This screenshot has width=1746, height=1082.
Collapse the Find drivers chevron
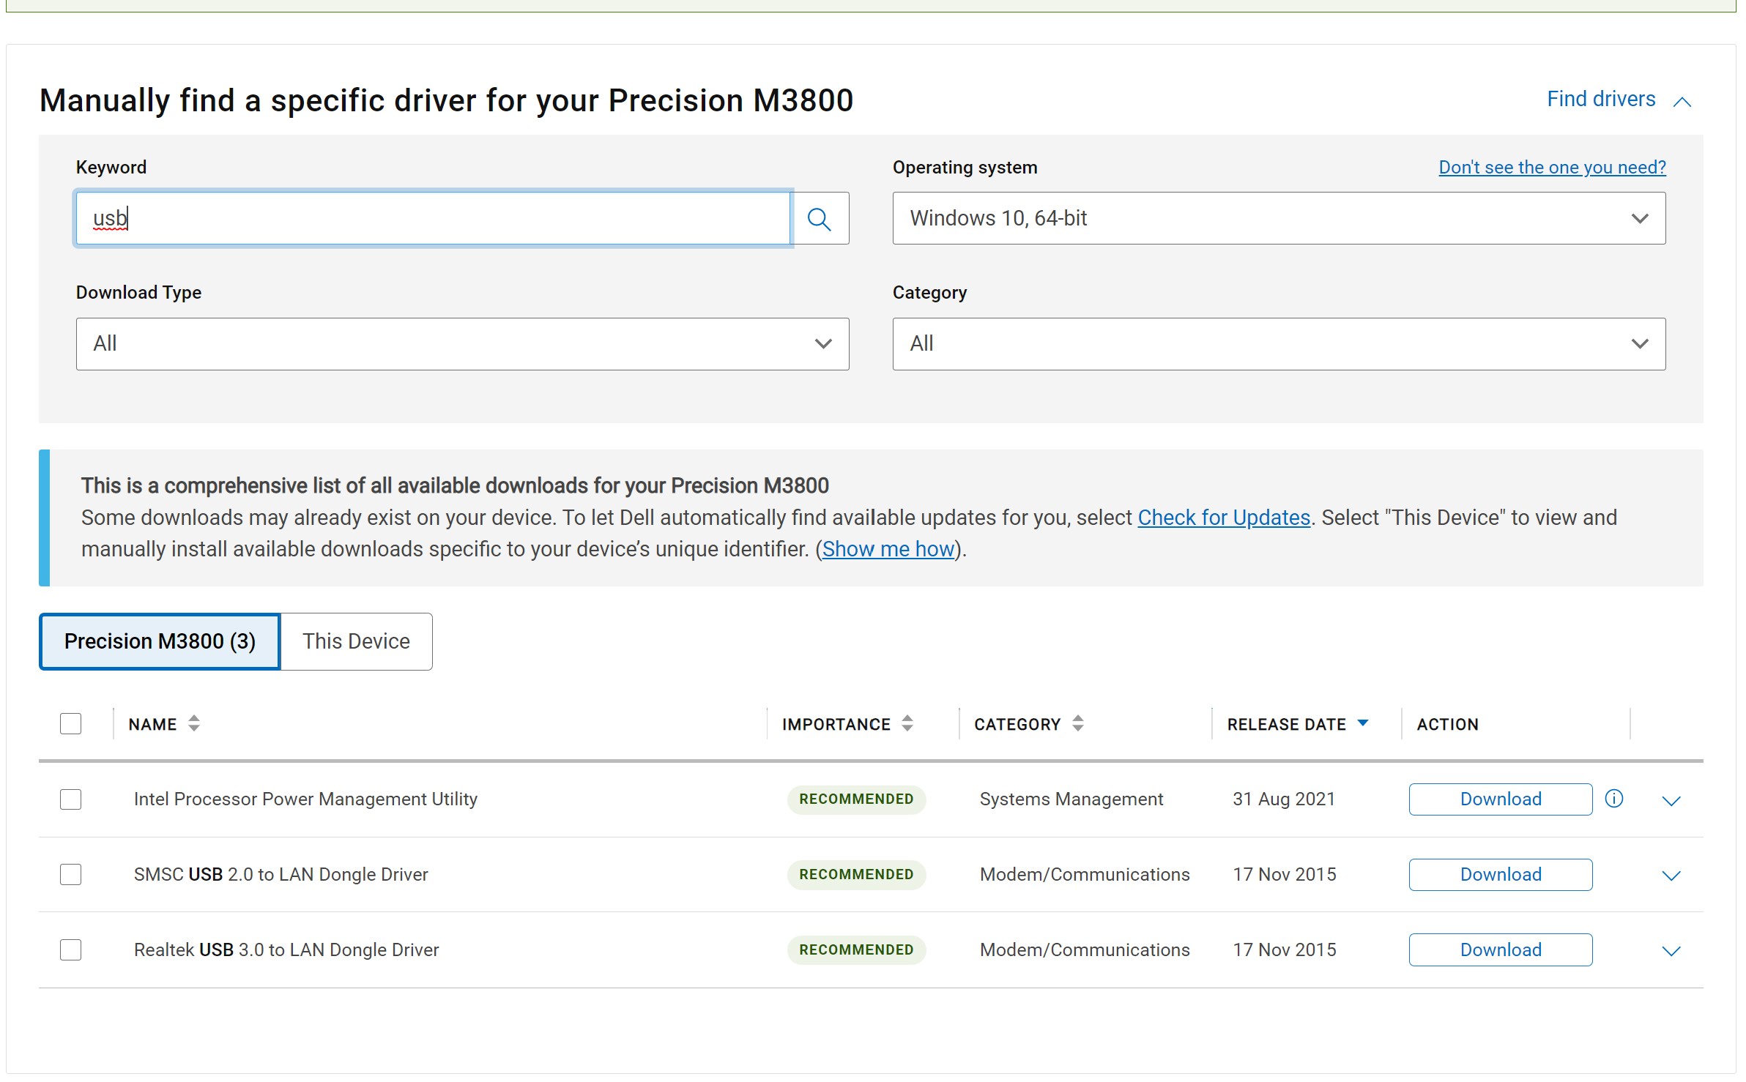(1682, 102)
